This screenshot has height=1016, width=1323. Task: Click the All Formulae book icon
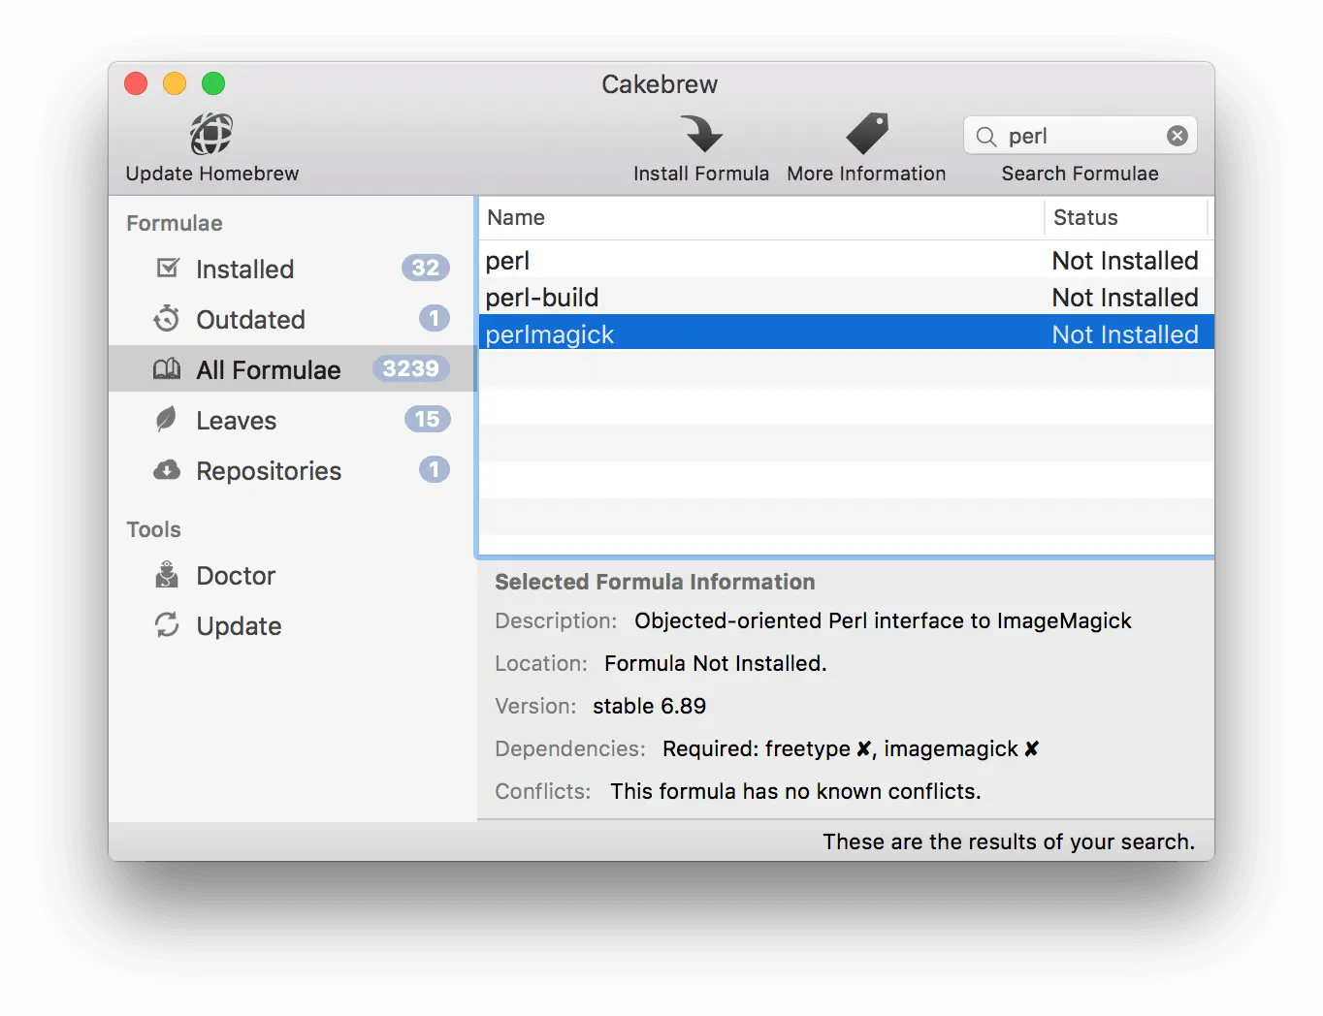(x=167, y=369)
